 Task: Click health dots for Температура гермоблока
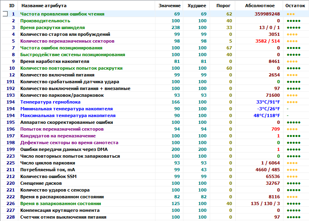pyautogui.click(x=292, y=102)
